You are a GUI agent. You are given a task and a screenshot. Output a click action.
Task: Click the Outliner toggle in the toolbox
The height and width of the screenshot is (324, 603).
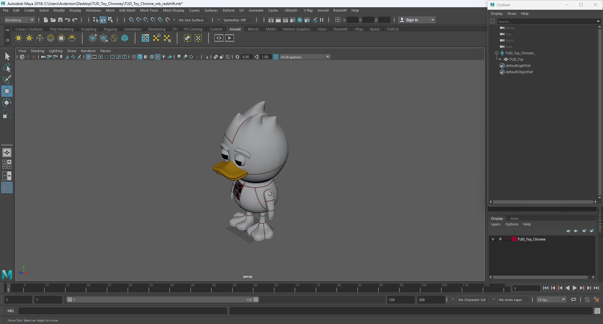[7, 188]
